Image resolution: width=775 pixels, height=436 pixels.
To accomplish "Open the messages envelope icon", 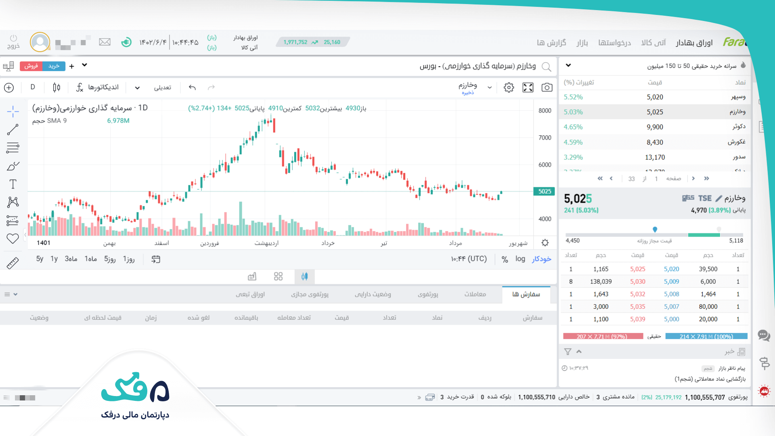I will tap(105, 42).
